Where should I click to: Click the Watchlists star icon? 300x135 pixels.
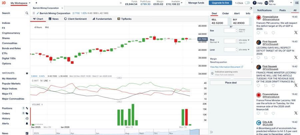pyautogui.click(x=27, y=73)
